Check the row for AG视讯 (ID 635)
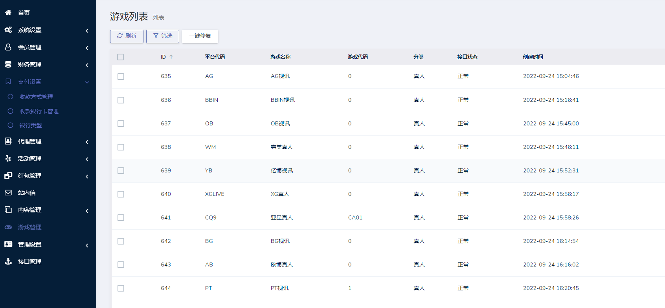This screenshot has height=308, width=665. tap(121, 76)
